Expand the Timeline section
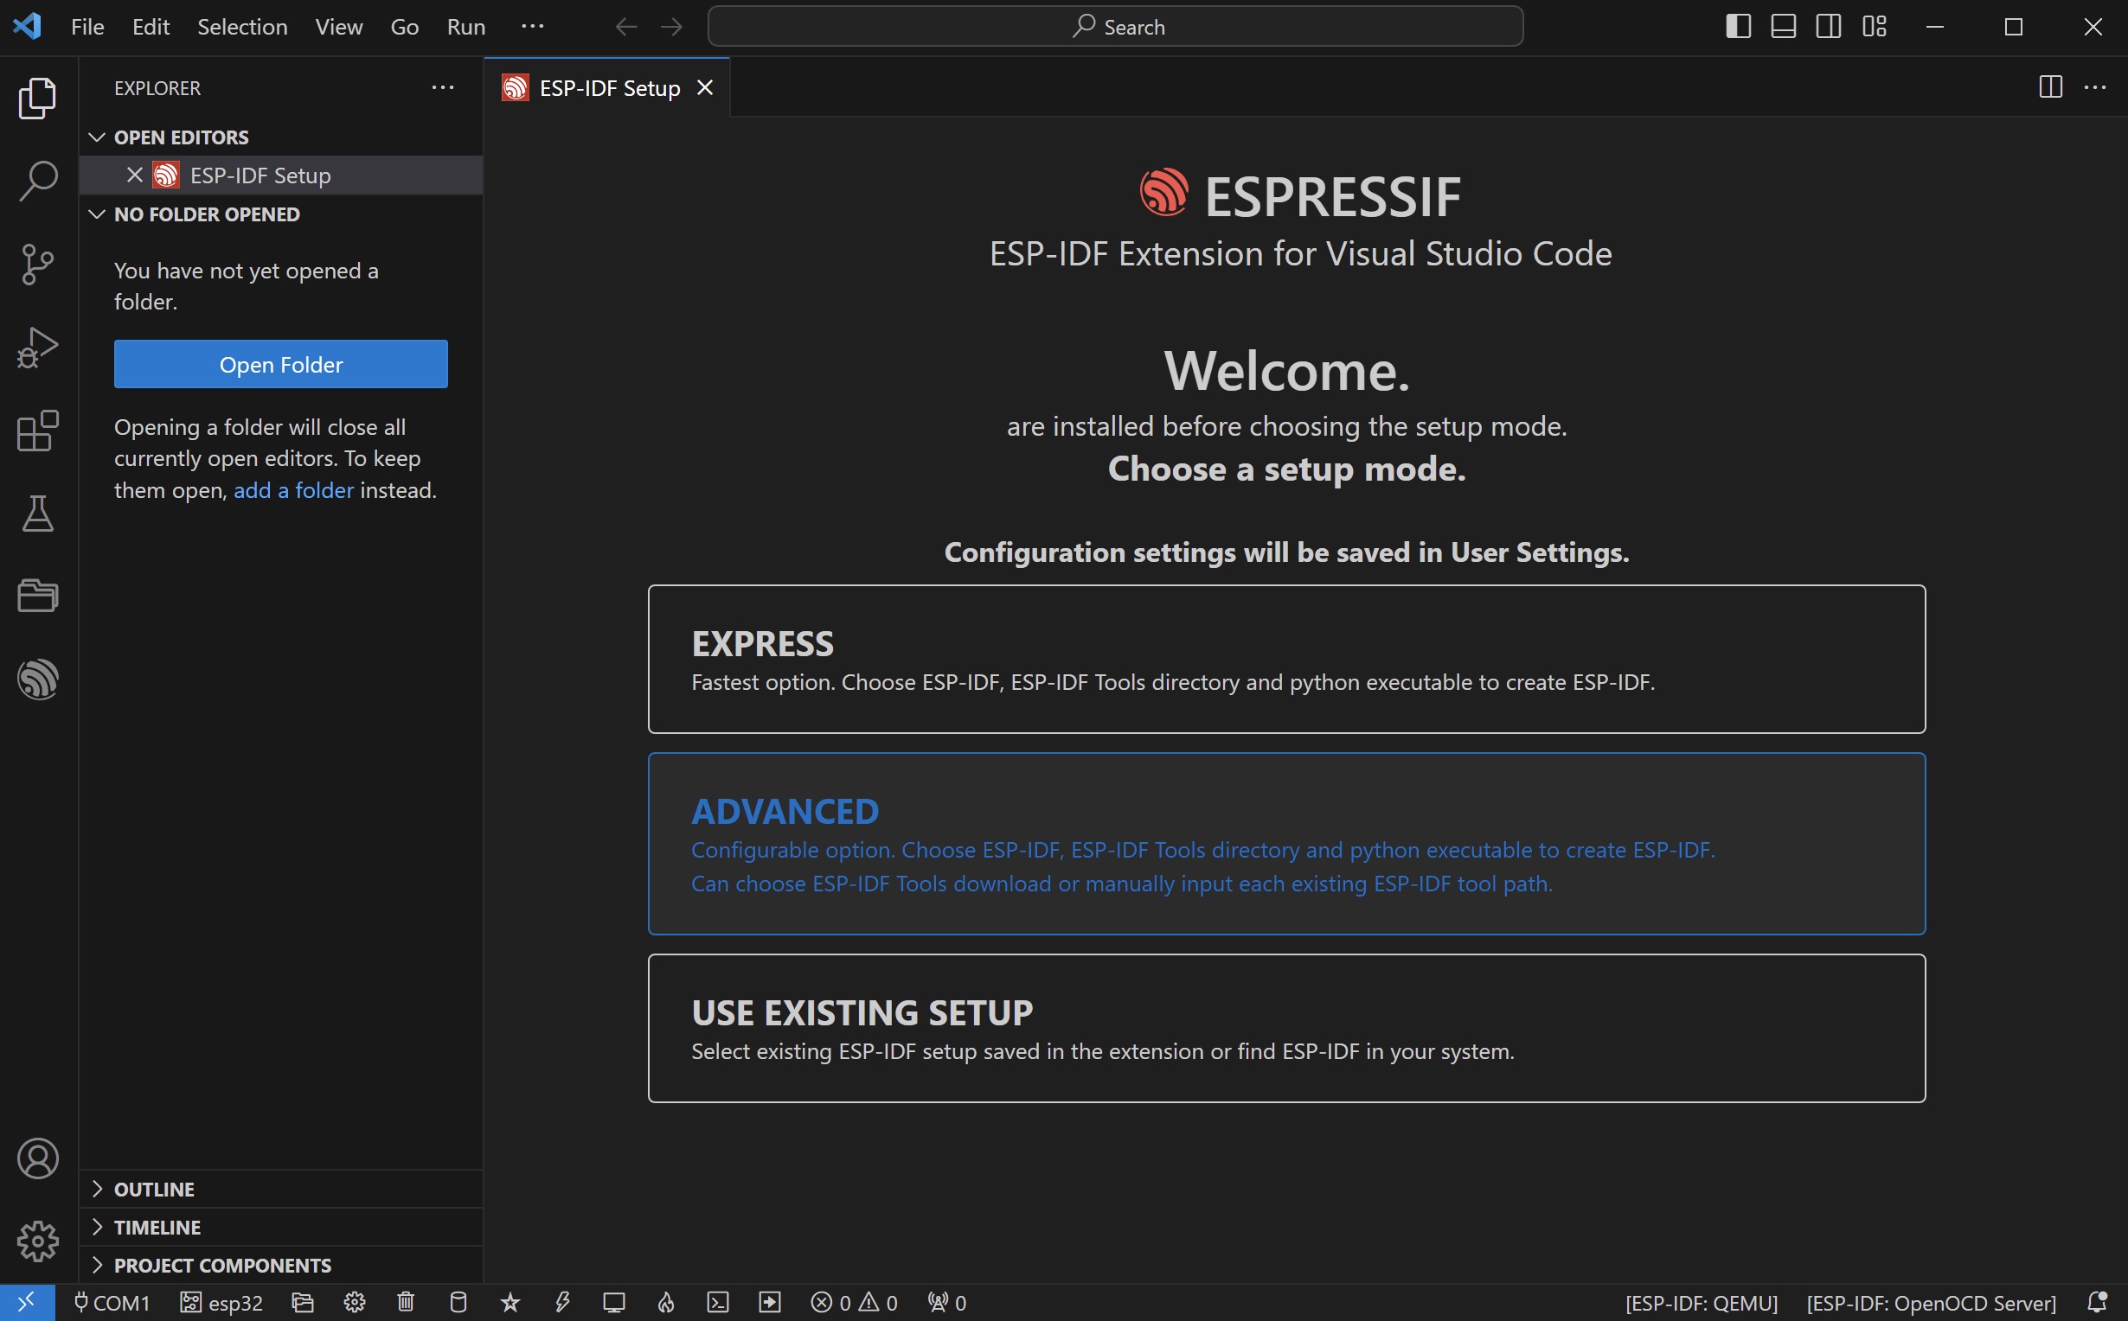 click(280, 1227)
